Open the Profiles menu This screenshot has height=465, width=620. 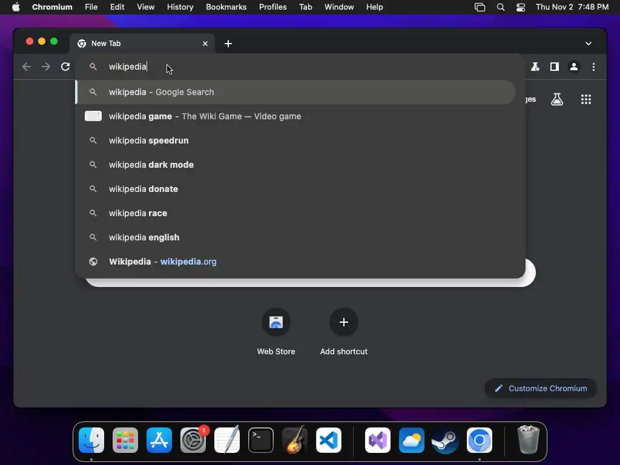(x=273, y=7)
